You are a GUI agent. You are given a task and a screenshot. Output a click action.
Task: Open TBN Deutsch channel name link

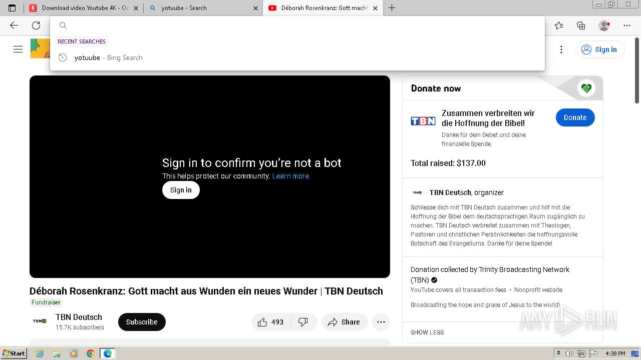[79, 317]
